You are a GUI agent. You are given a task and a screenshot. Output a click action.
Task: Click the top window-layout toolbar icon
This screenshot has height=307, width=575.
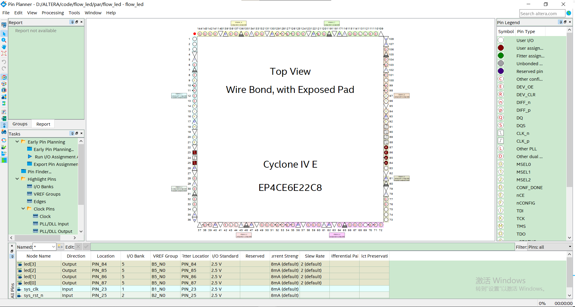4,25
